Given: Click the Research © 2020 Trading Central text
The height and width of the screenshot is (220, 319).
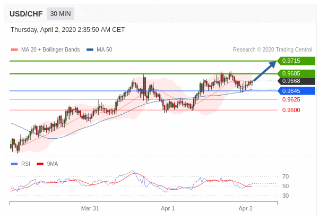Looking at the screenshot, I should (x=272, y=50).
